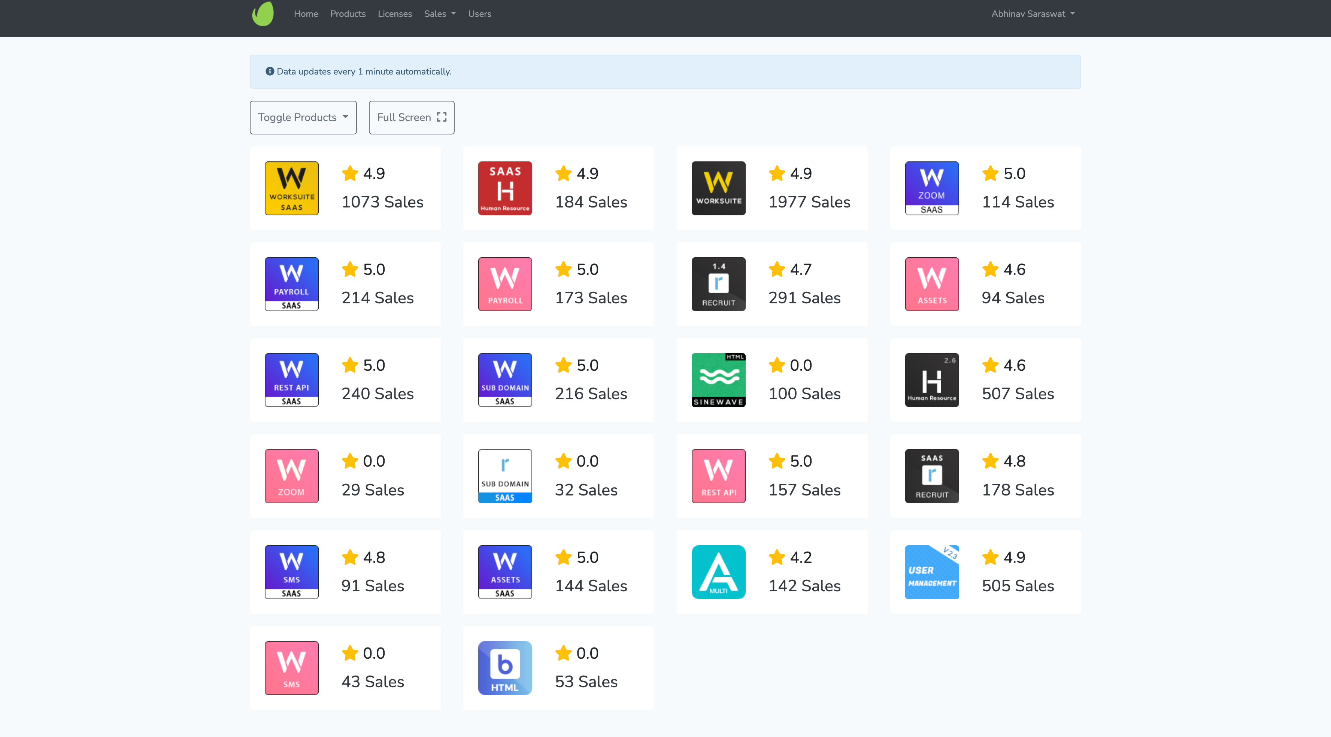Go to the Home page
1331x737 pixels.
pyautogui.click(x=306, y=14)
